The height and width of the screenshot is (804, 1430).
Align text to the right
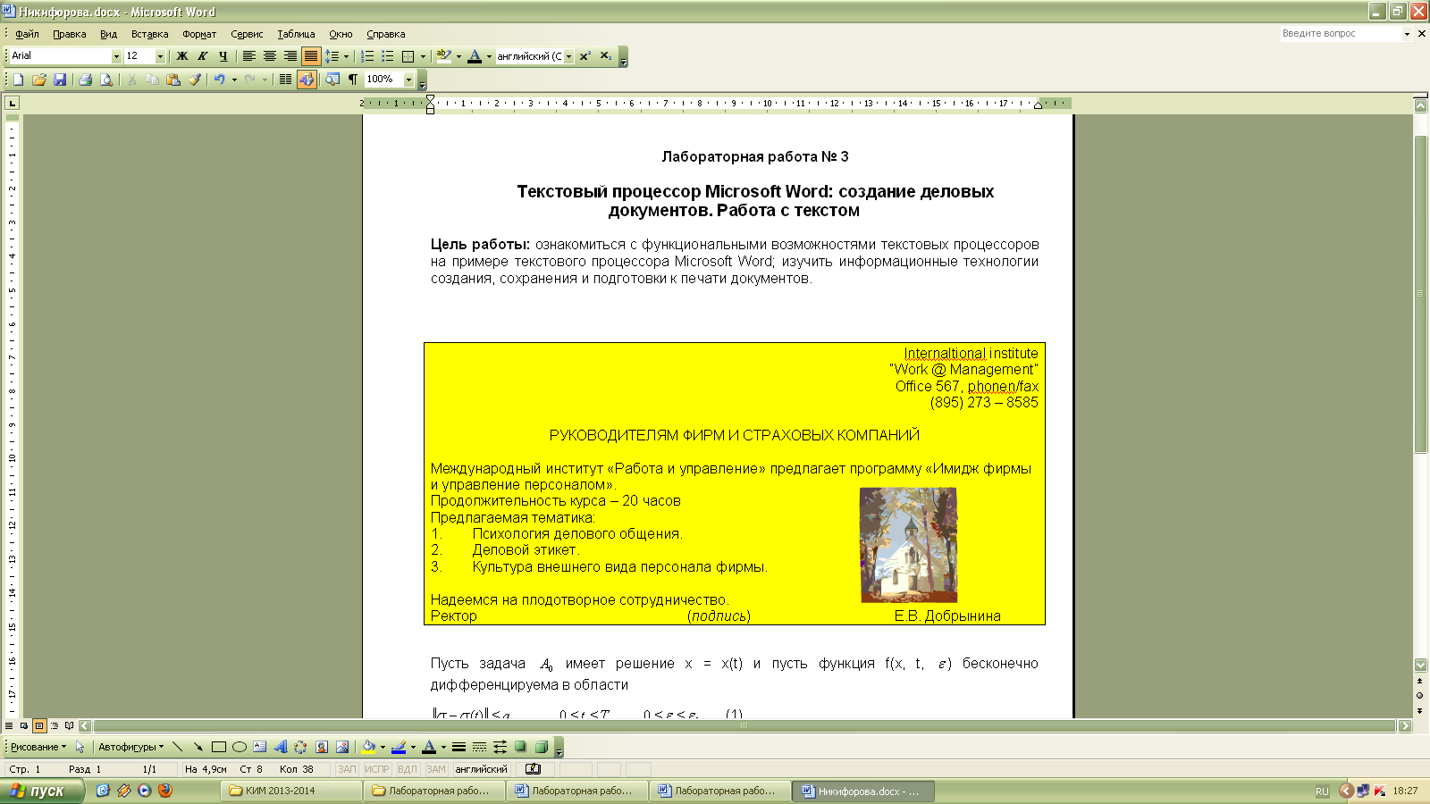click(290, 56)
